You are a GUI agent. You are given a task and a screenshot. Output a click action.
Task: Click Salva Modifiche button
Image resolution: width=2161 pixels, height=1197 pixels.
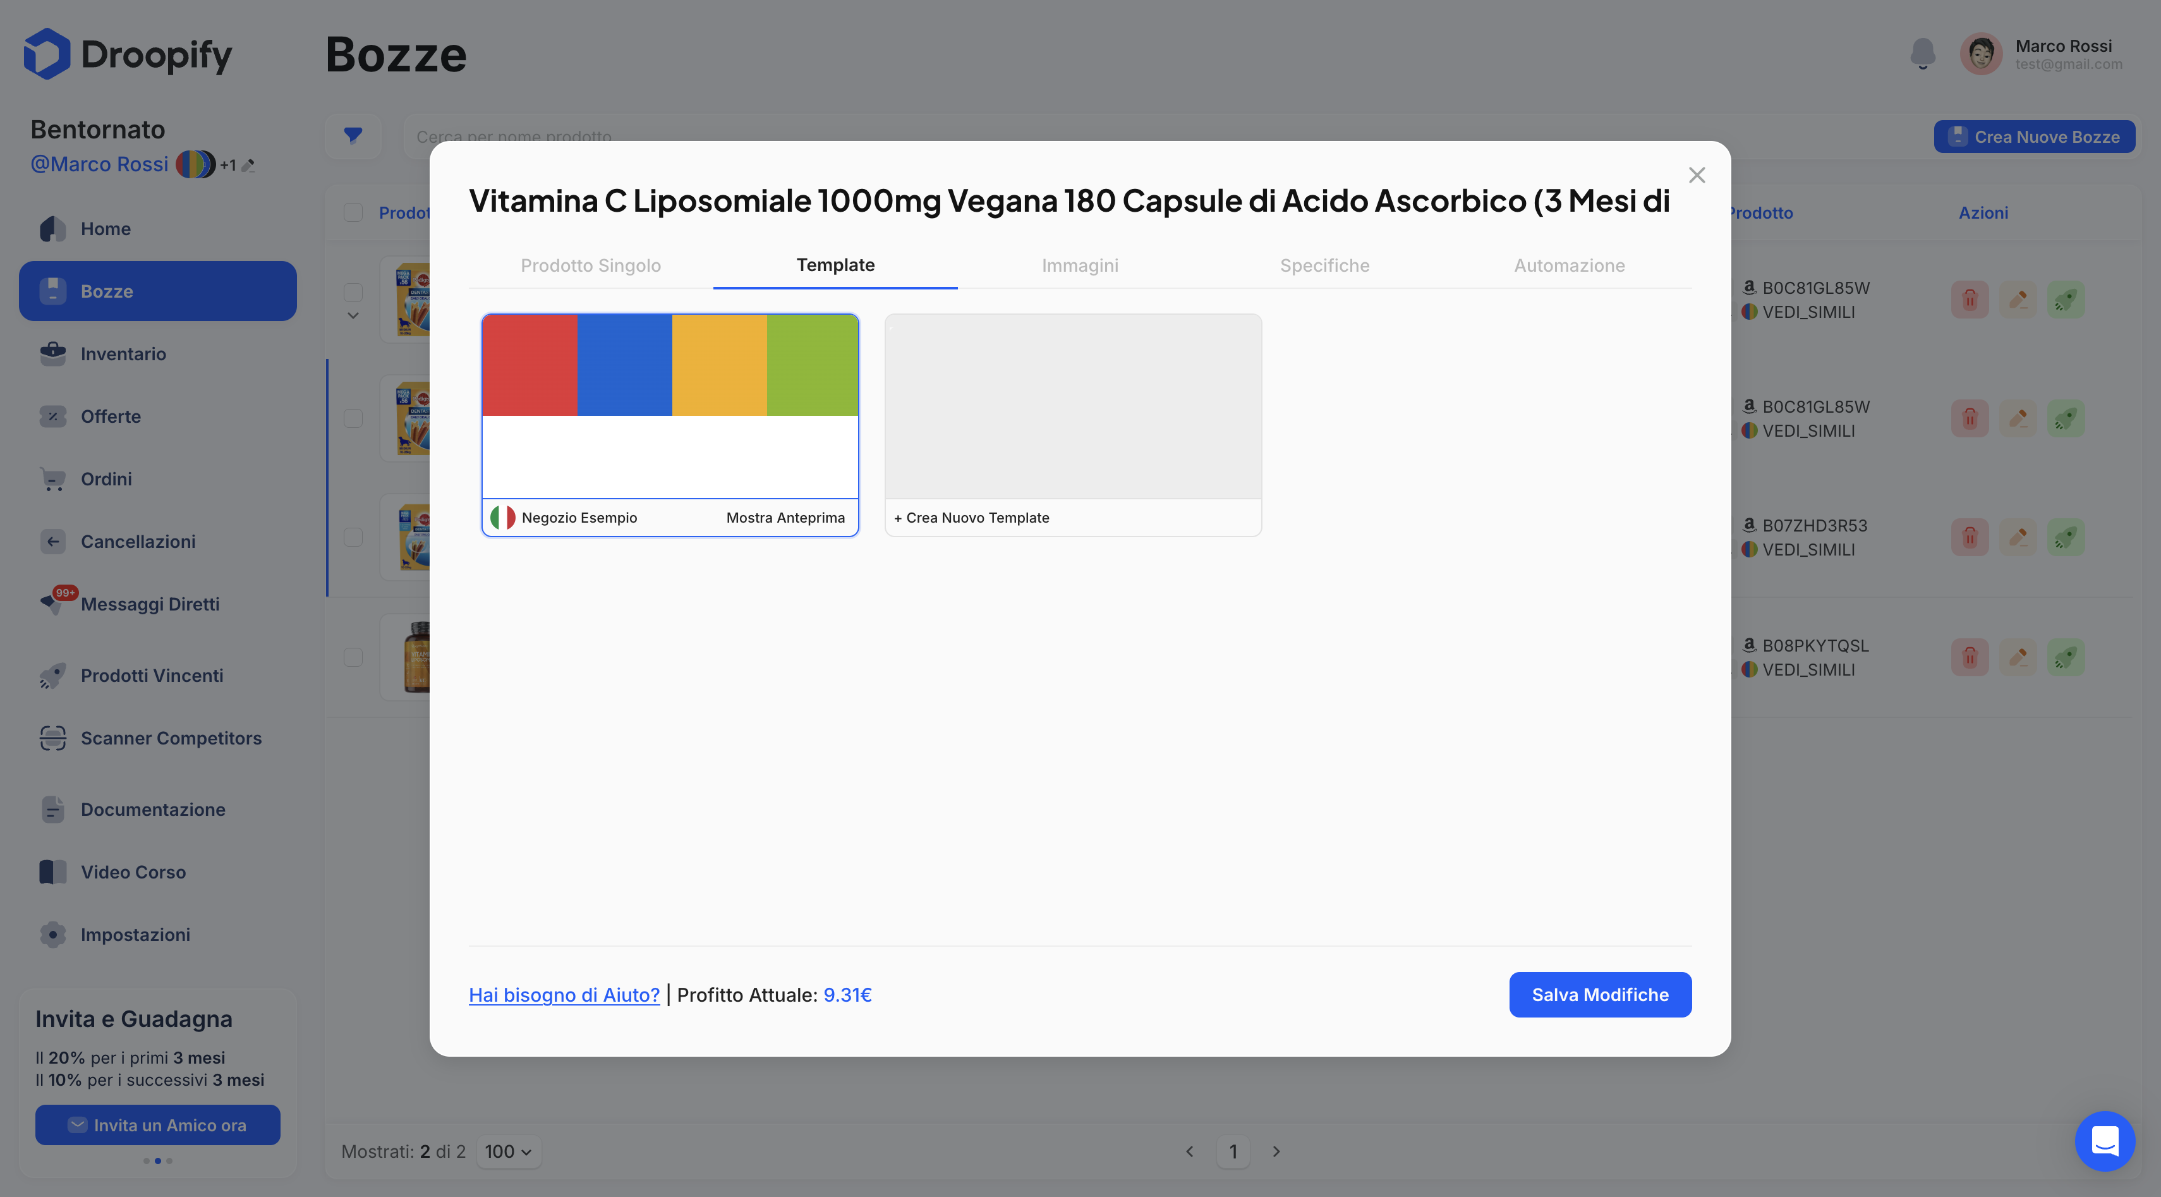1600,995
